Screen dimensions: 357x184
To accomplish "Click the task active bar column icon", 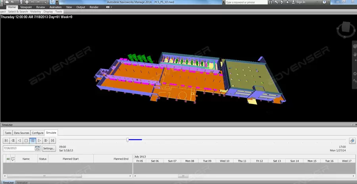I will click(8, 159).
